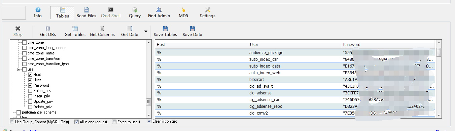Check the performance_schema database checkbox
455x131 pixels.
click(x=19, y=112)
